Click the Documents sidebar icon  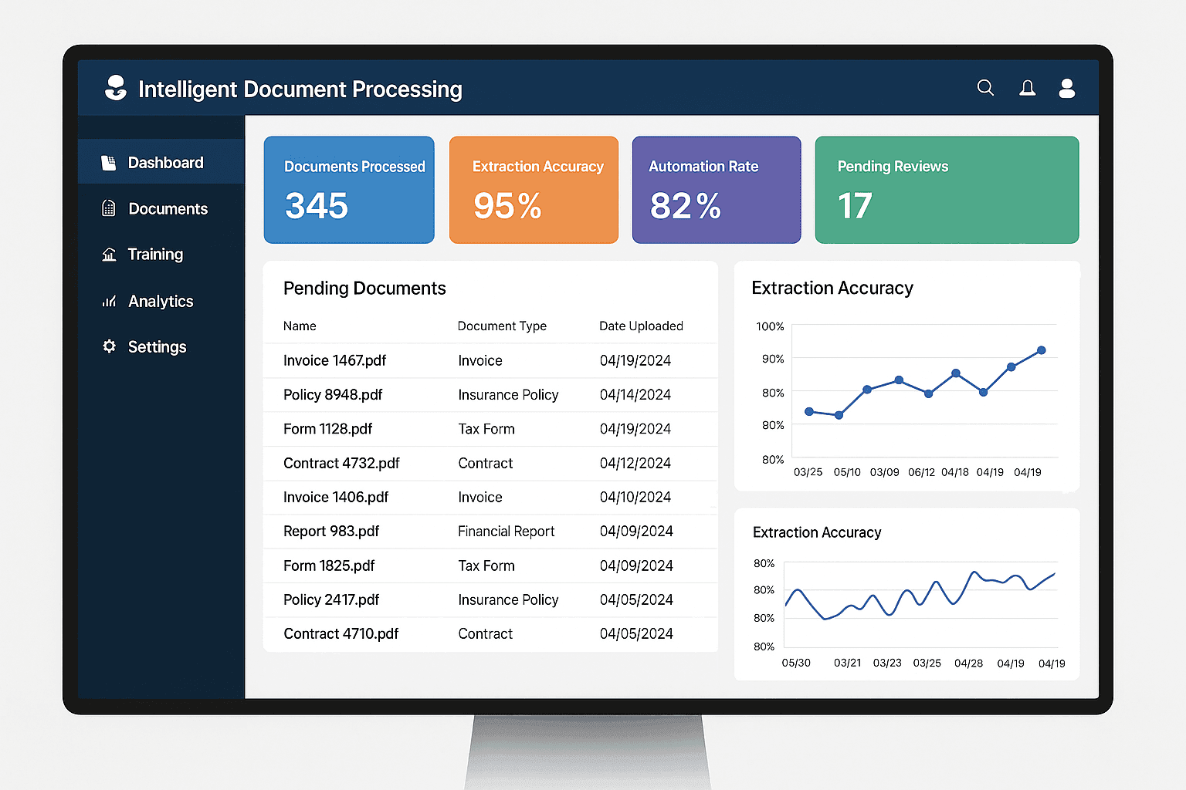(108, 208)
